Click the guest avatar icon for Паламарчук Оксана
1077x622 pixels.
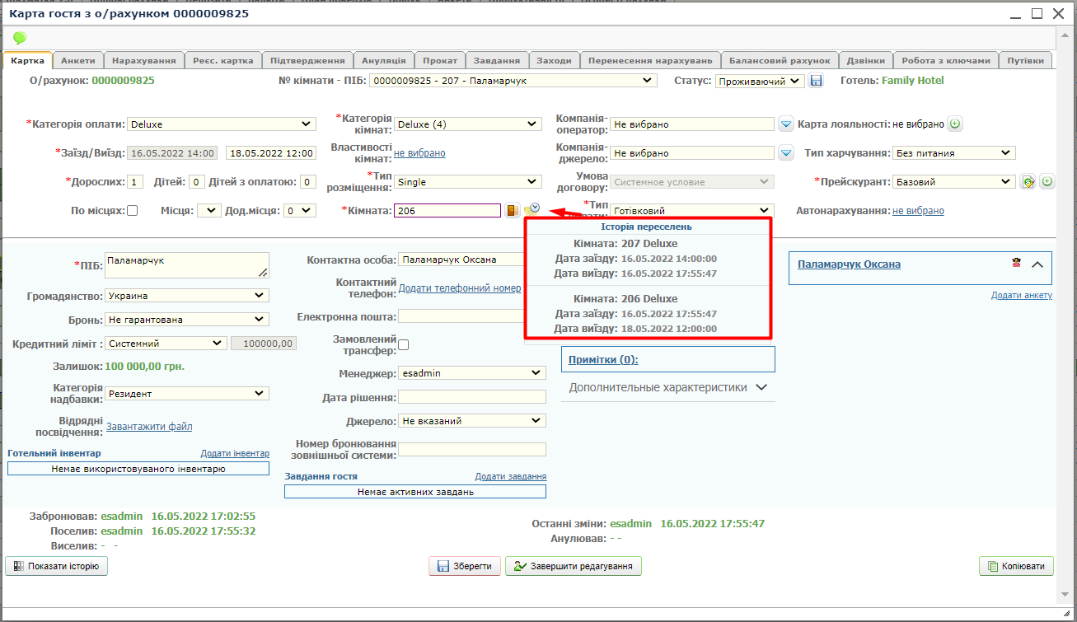(x=1017, y=264)
